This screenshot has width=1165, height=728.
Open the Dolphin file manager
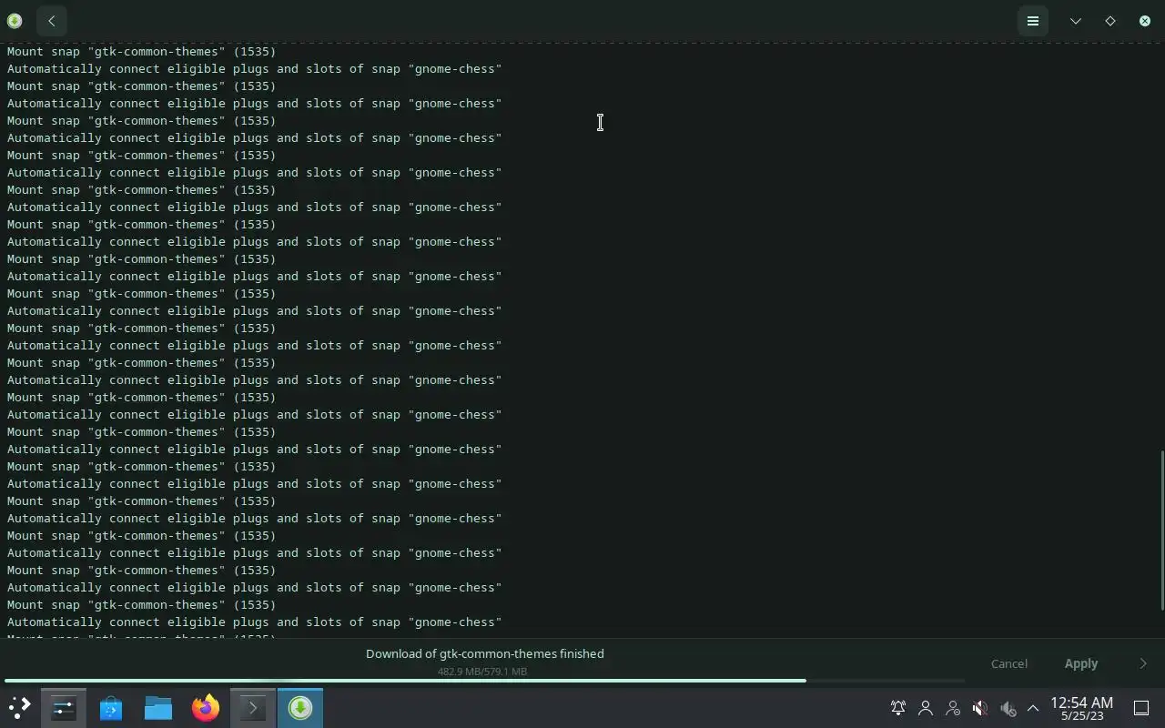(x=158, y=708)
